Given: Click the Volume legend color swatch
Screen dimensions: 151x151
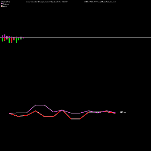Looking at the screenshot, I should tap(2, 4).
